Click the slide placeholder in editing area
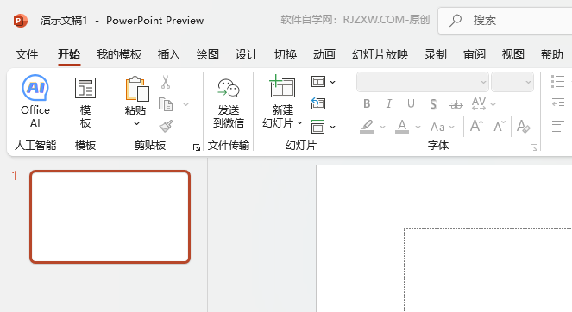This screenshot has height=312, width=572. (x=488, y=270)
